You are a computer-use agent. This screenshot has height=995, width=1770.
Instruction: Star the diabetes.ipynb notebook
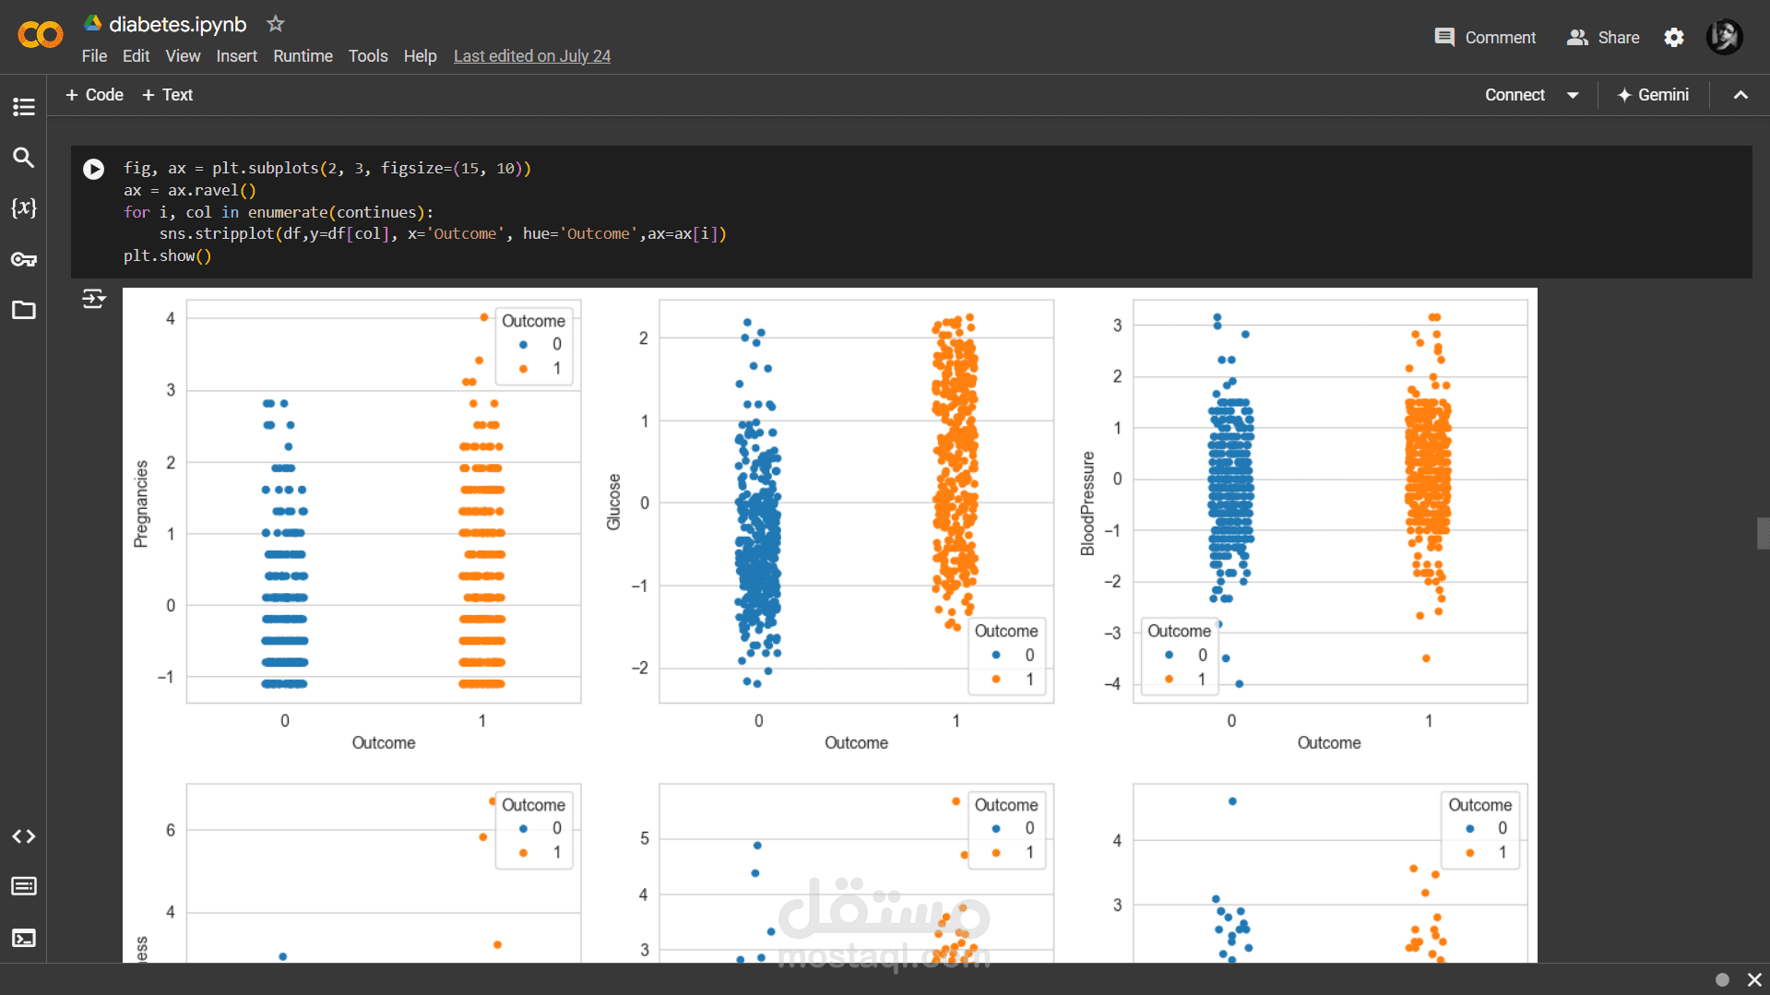point(275,24)
